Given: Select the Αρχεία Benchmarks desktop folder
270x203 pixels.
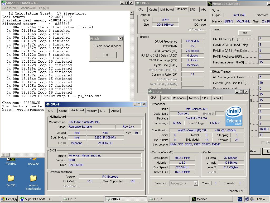Looking at the screenshot, I should pos(33,183).
